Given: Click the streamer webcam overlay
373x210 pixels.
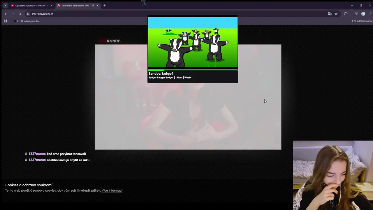Looking at the screenshot, I should pos(333,175).
